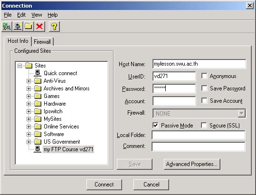Click the new folder toolbar icon
256x195 pixels.
(28, 26)
